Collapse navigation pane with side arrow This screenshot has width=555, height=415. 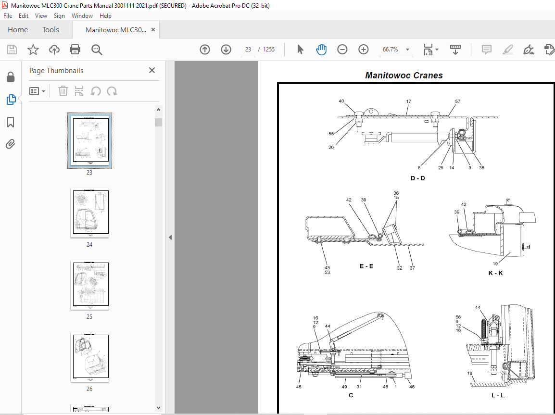tap(170, 238)
